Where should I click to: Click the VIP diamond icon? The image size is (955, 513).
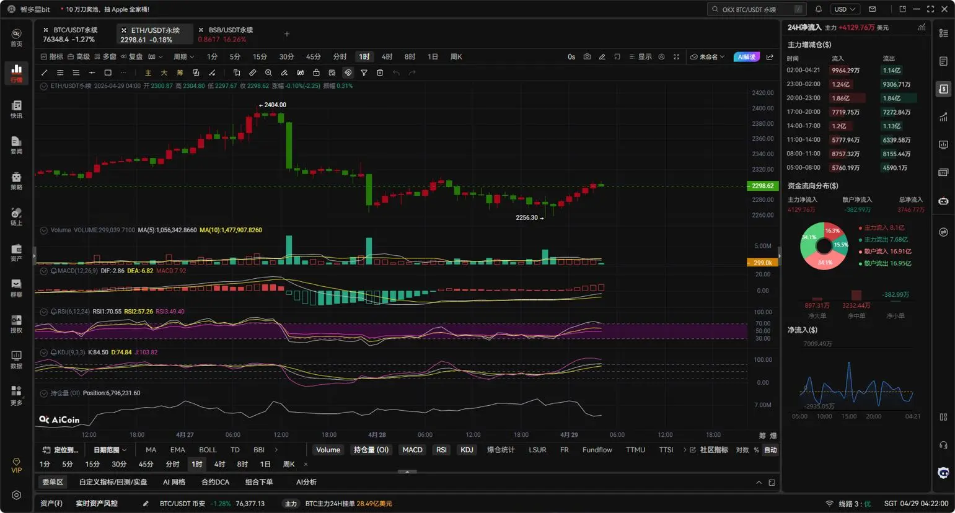[x=17, y=465]
